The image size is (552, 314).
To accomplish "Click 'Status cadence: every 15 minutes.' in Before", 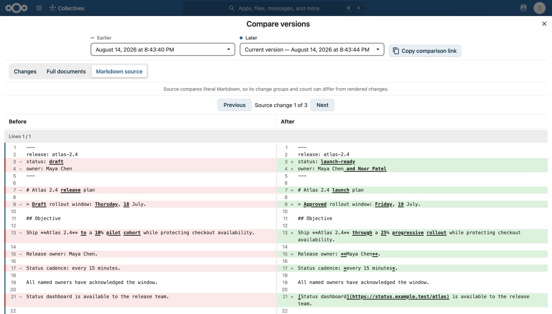I will (x=141, y=268).
